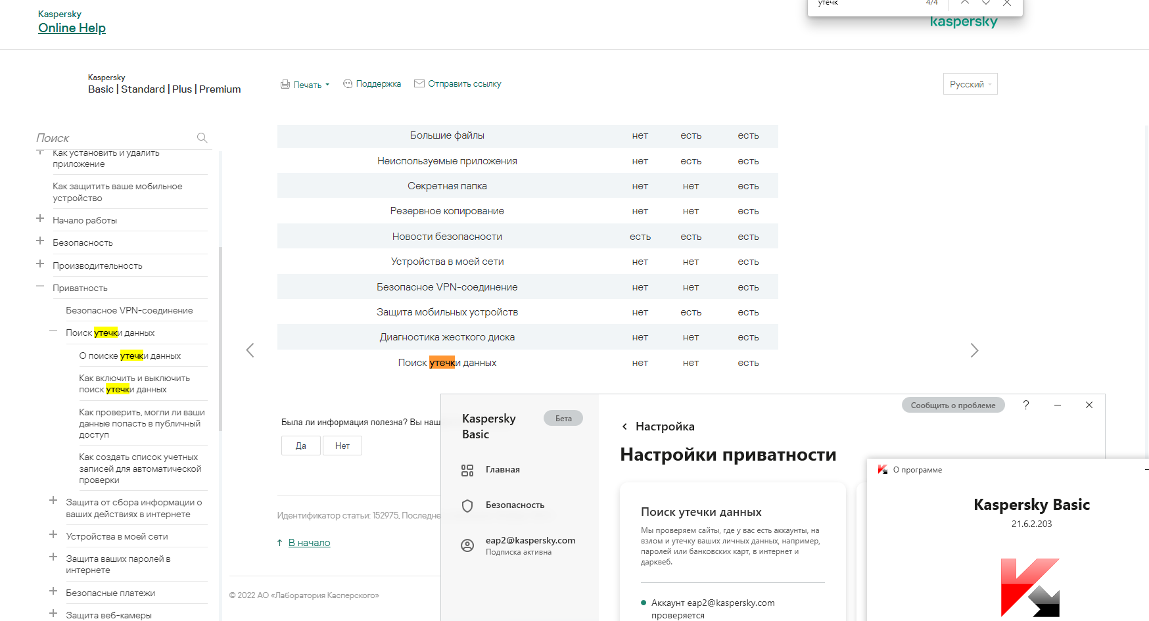Close the browser find bar
Image resolution: width=1149 pixels, height=621 pixels.
point(1007,3)
